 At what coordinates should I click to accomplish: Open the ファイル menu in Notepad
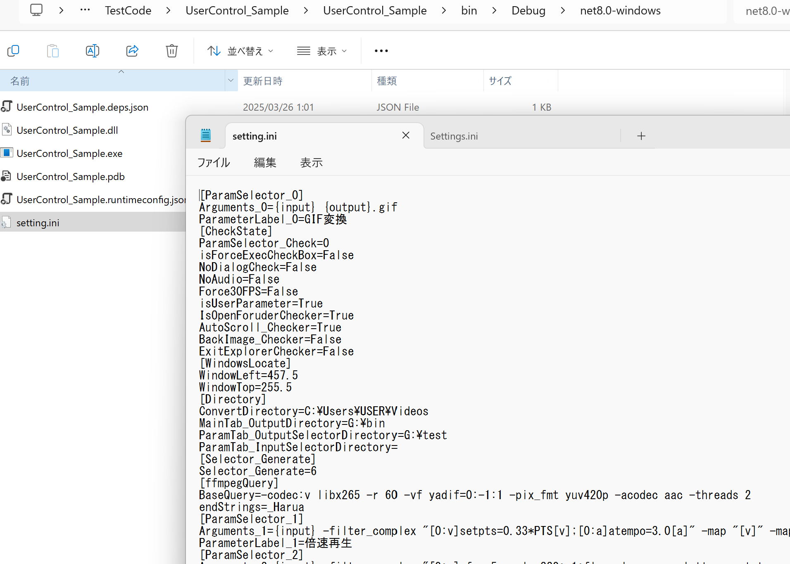click(214, 163)
